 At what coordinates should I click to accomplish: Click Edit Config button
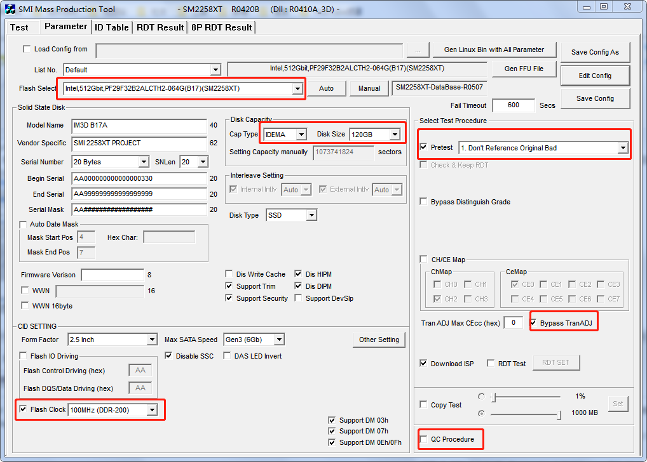[595, 76]
